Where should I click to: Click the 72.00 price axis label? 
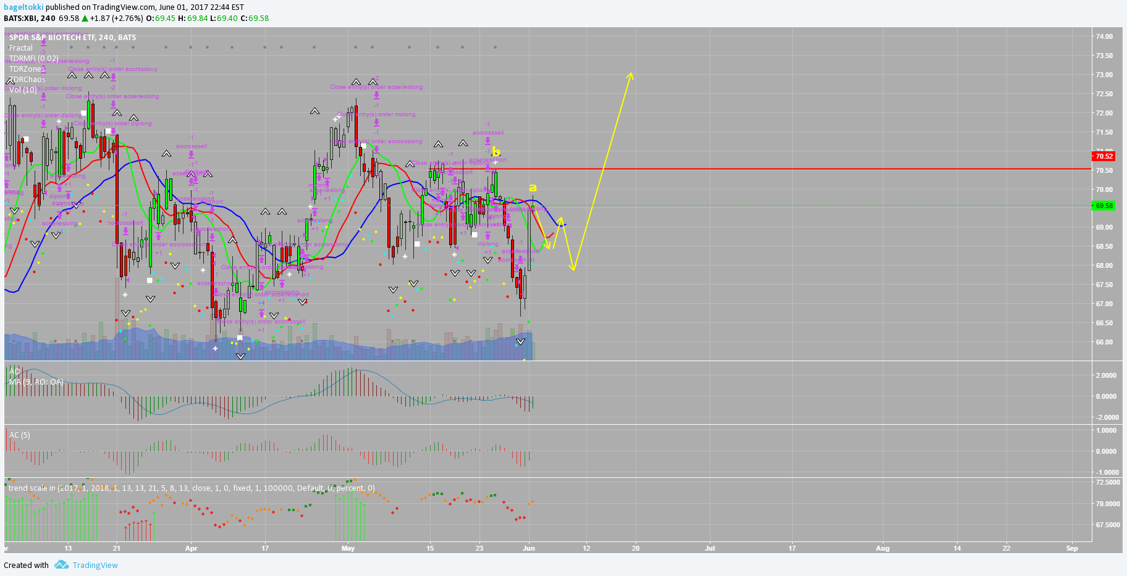(x=1104, y=113)
